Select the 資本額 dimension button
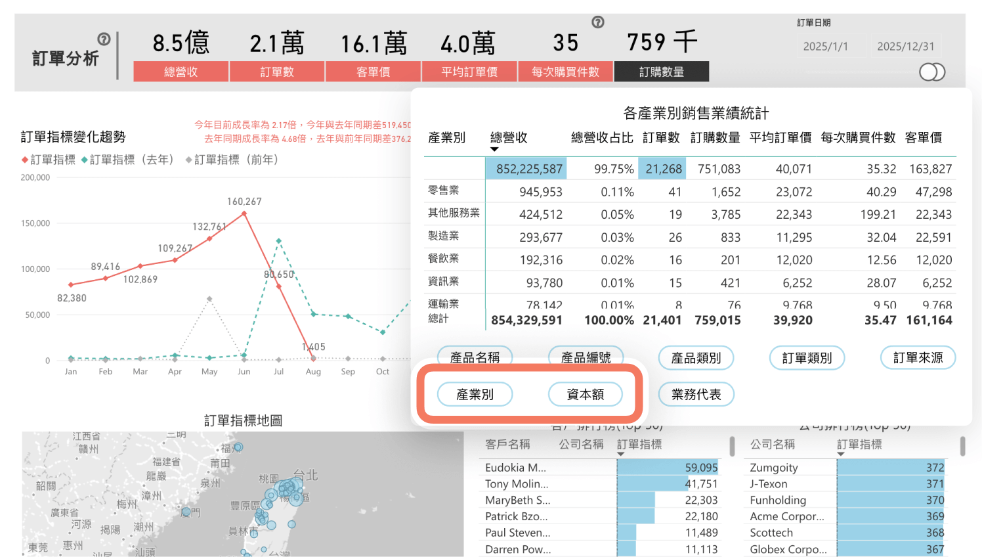Viewport: 982px width, 557px height. 585,394
